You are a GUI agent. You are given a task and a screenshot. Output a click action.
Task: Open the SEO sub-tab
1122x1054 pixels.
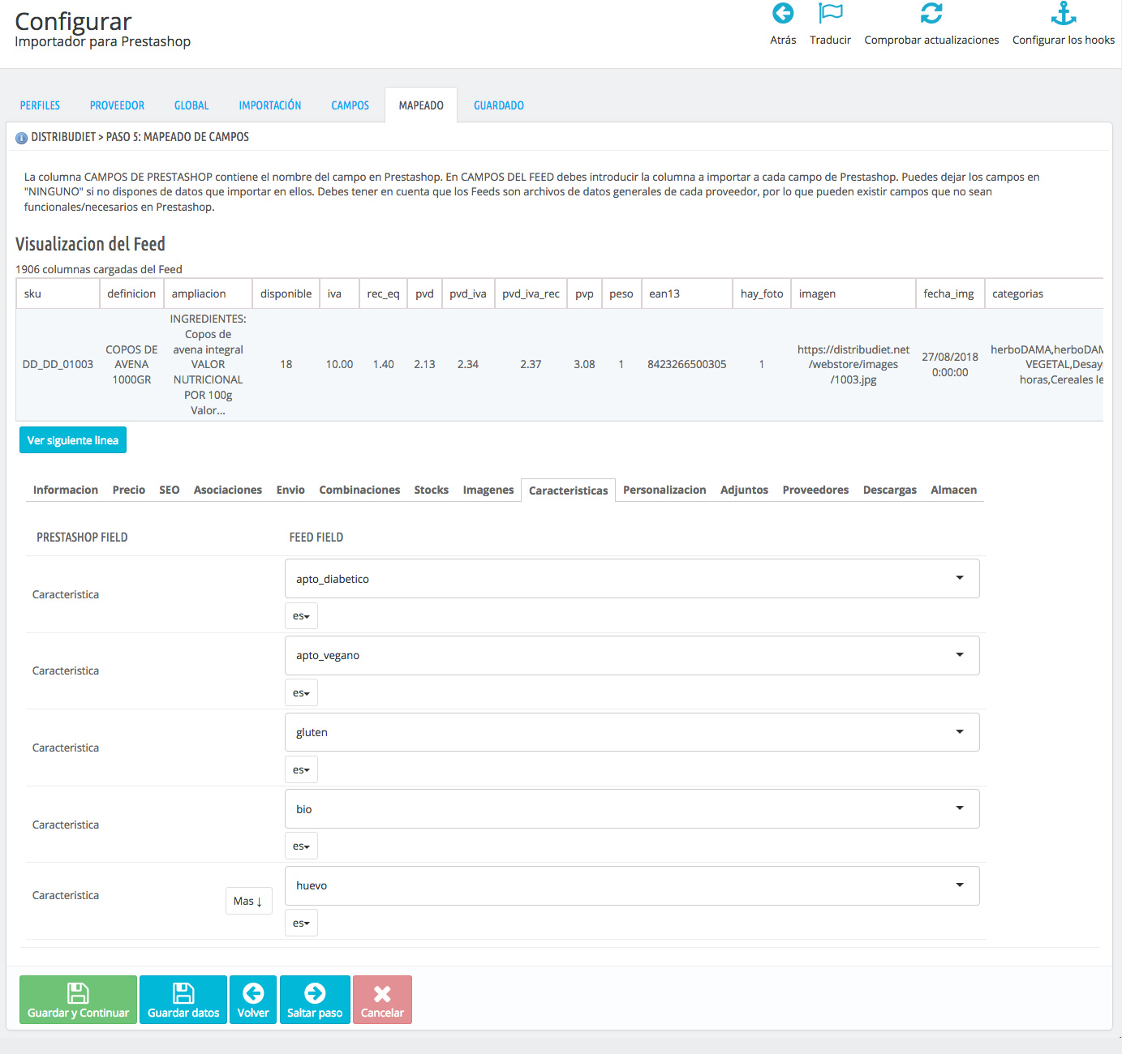pos(170,490)
